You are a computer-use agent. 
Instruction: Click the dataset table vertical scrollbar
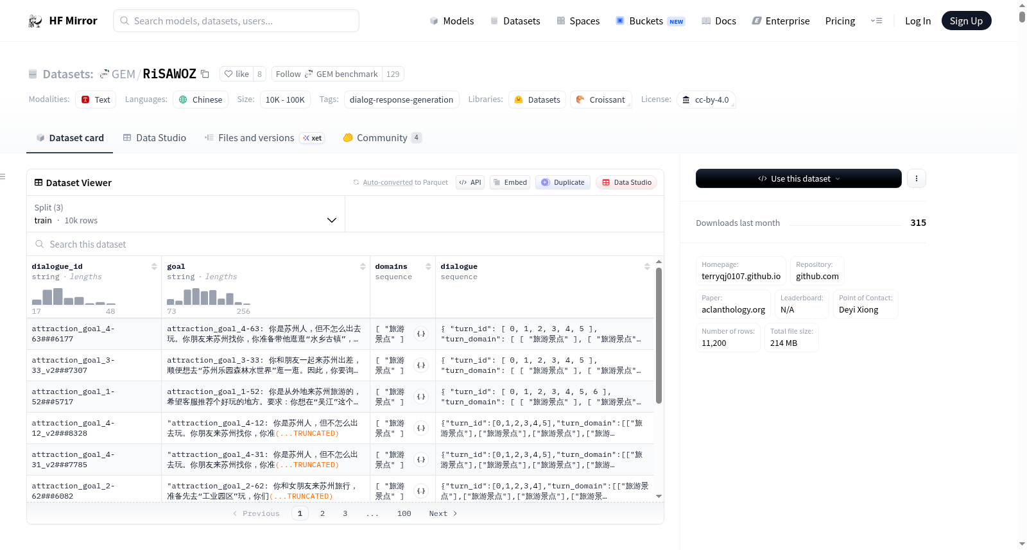pyautogui.click(x=659, y=336)
